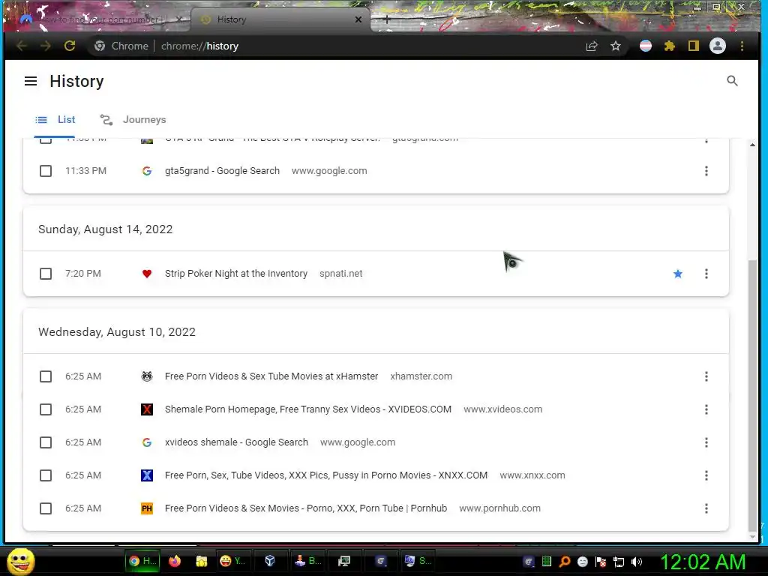768x576 pixels.
Task: Check the 6:25 AM Google Search entry checkbox
Action: 46,442
